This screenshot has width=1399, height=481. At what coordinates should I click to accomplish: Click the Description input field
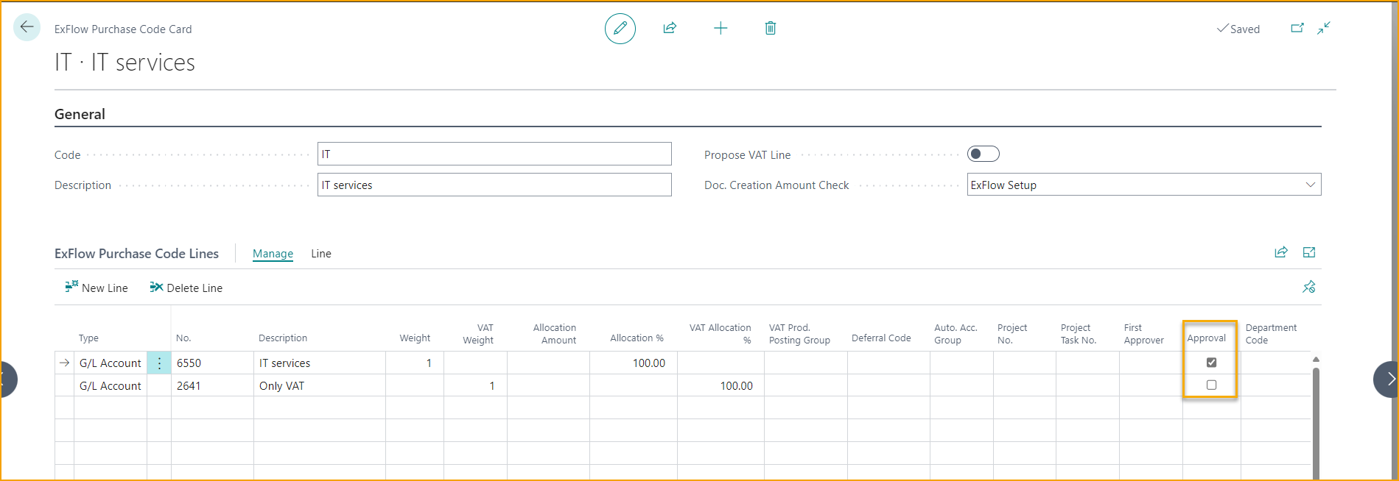494,185
